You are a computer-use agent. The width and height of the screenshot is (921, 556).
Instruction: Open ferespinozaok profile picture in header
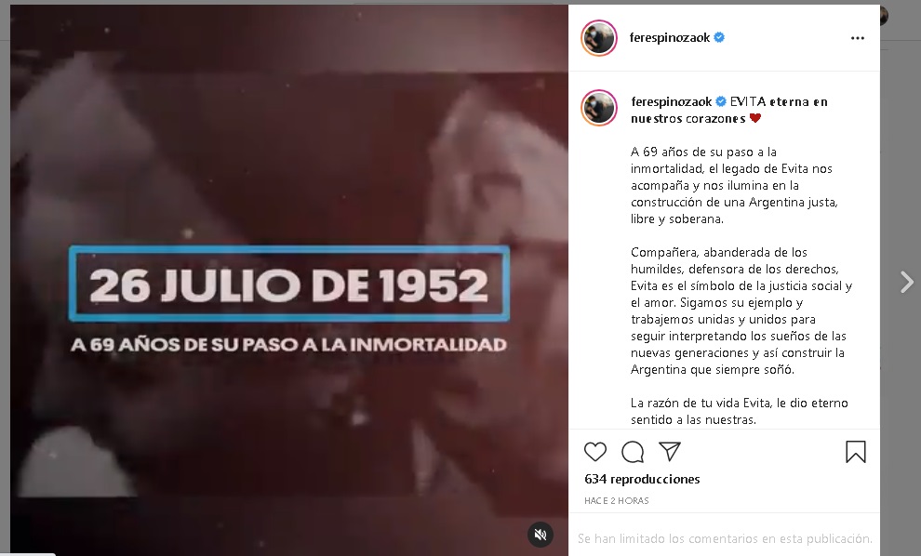599,37
